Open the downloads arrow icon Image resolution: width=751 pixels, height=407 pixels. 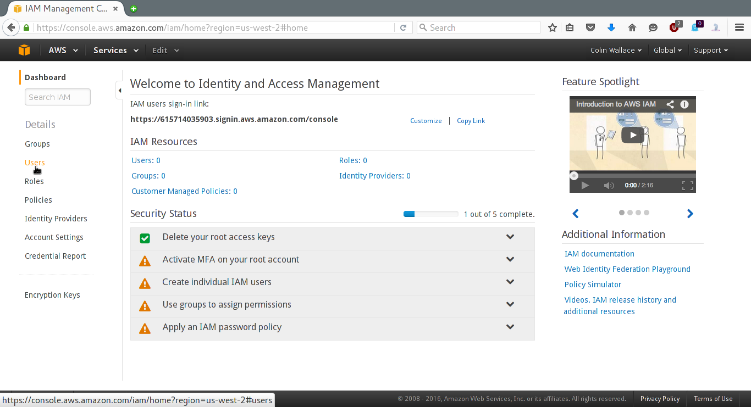tap(611, 27)
